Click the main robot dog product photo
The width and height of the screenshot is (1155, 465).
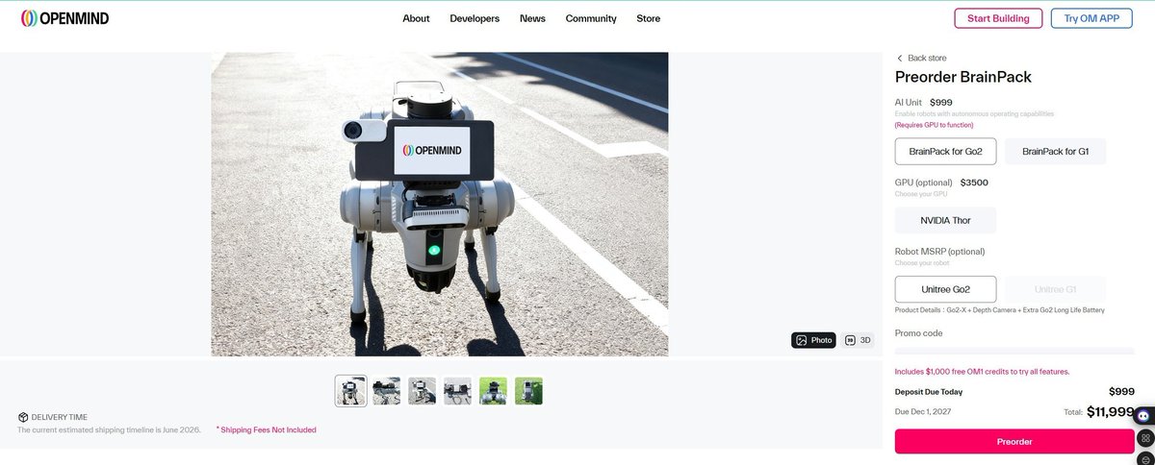tap(440, 205)
